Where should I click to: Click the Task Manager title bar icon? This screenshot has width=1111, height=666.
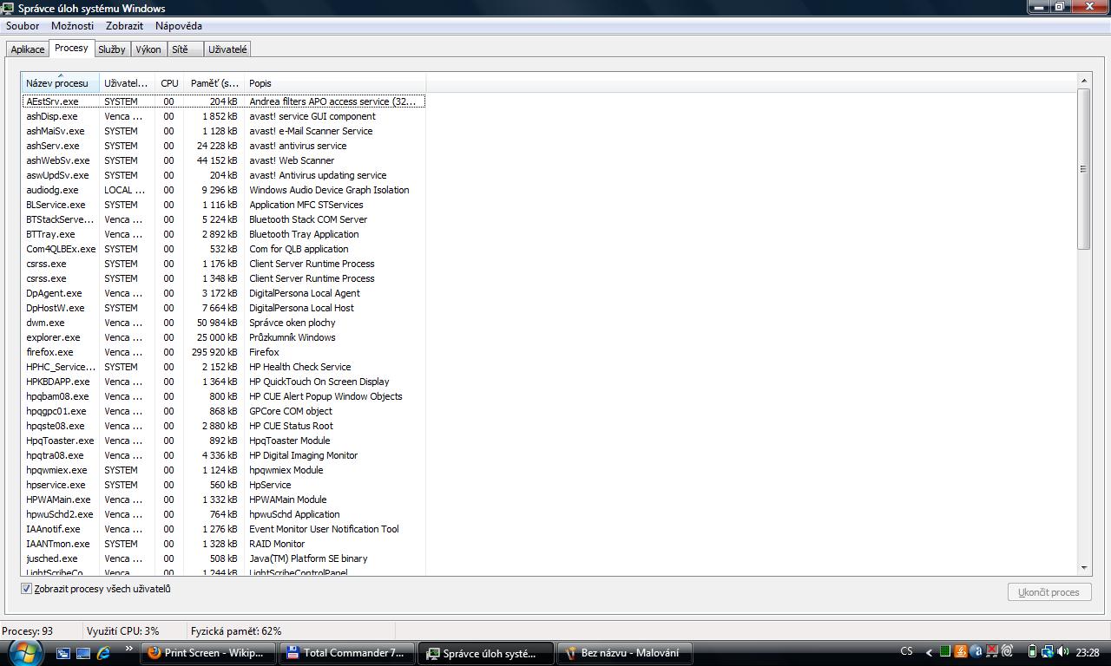[9, 8]
